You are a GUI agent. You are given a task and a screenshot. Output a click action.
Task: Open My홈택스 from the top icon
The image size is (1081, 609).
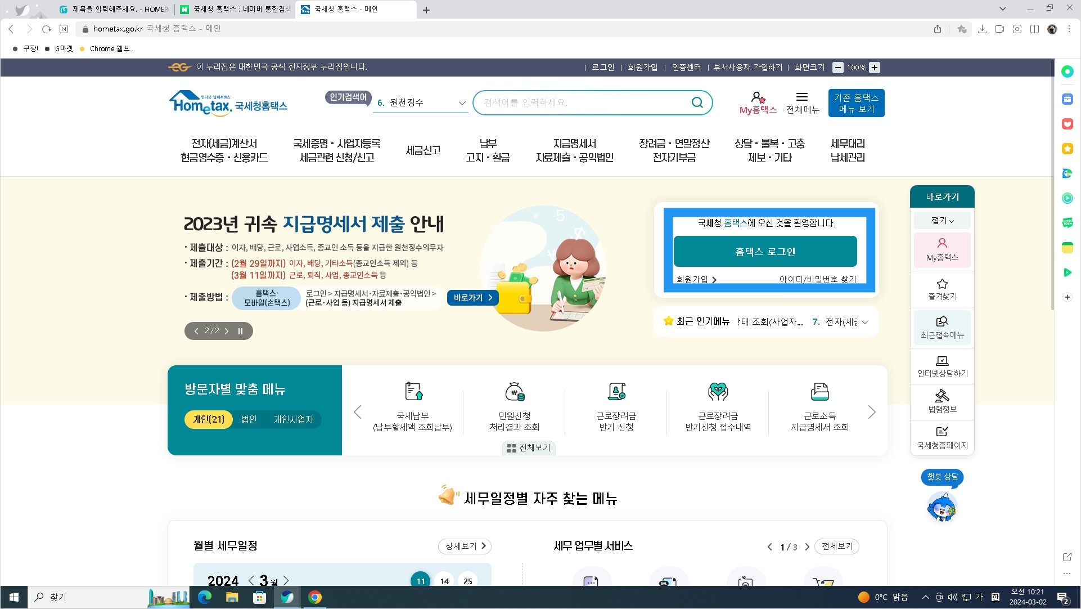[x=757, y=102]
